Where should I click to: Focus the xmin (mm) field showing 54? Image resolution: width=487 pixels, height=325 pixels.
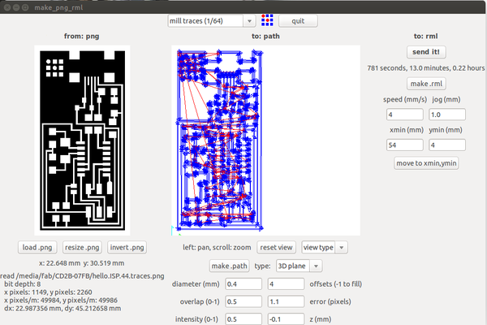405,145
